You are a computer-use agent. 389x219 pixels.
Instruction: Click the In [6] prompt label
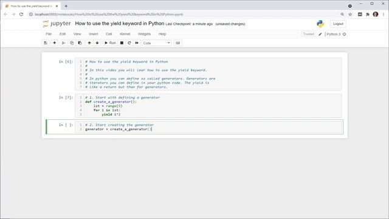tap(66, 61)
